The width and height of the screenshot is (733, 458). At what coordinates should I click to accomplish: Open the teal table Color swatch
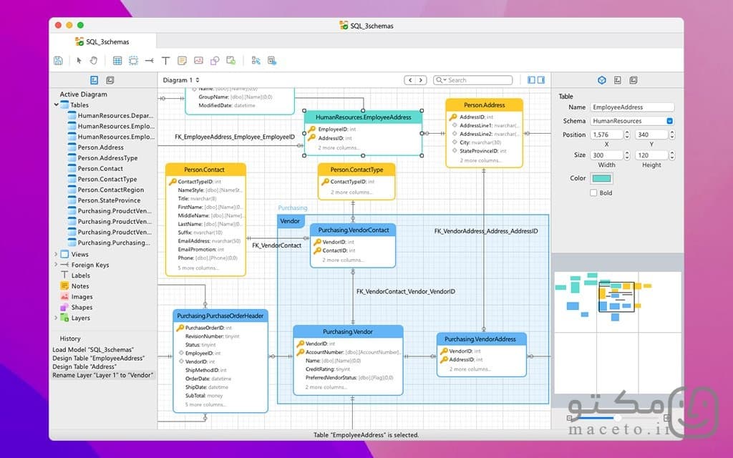point(601,178)
